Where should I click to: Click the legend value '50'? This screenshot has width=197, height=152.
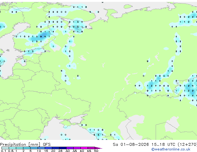click(96, 151)
